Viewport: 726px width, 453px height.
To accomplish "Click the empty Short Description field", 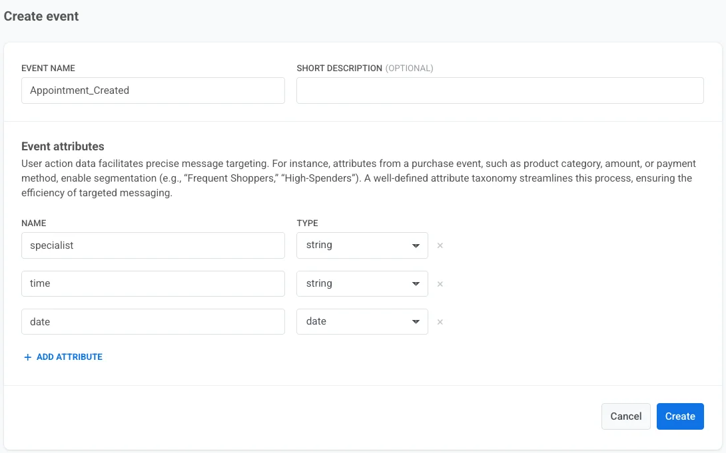I will 500,90.
